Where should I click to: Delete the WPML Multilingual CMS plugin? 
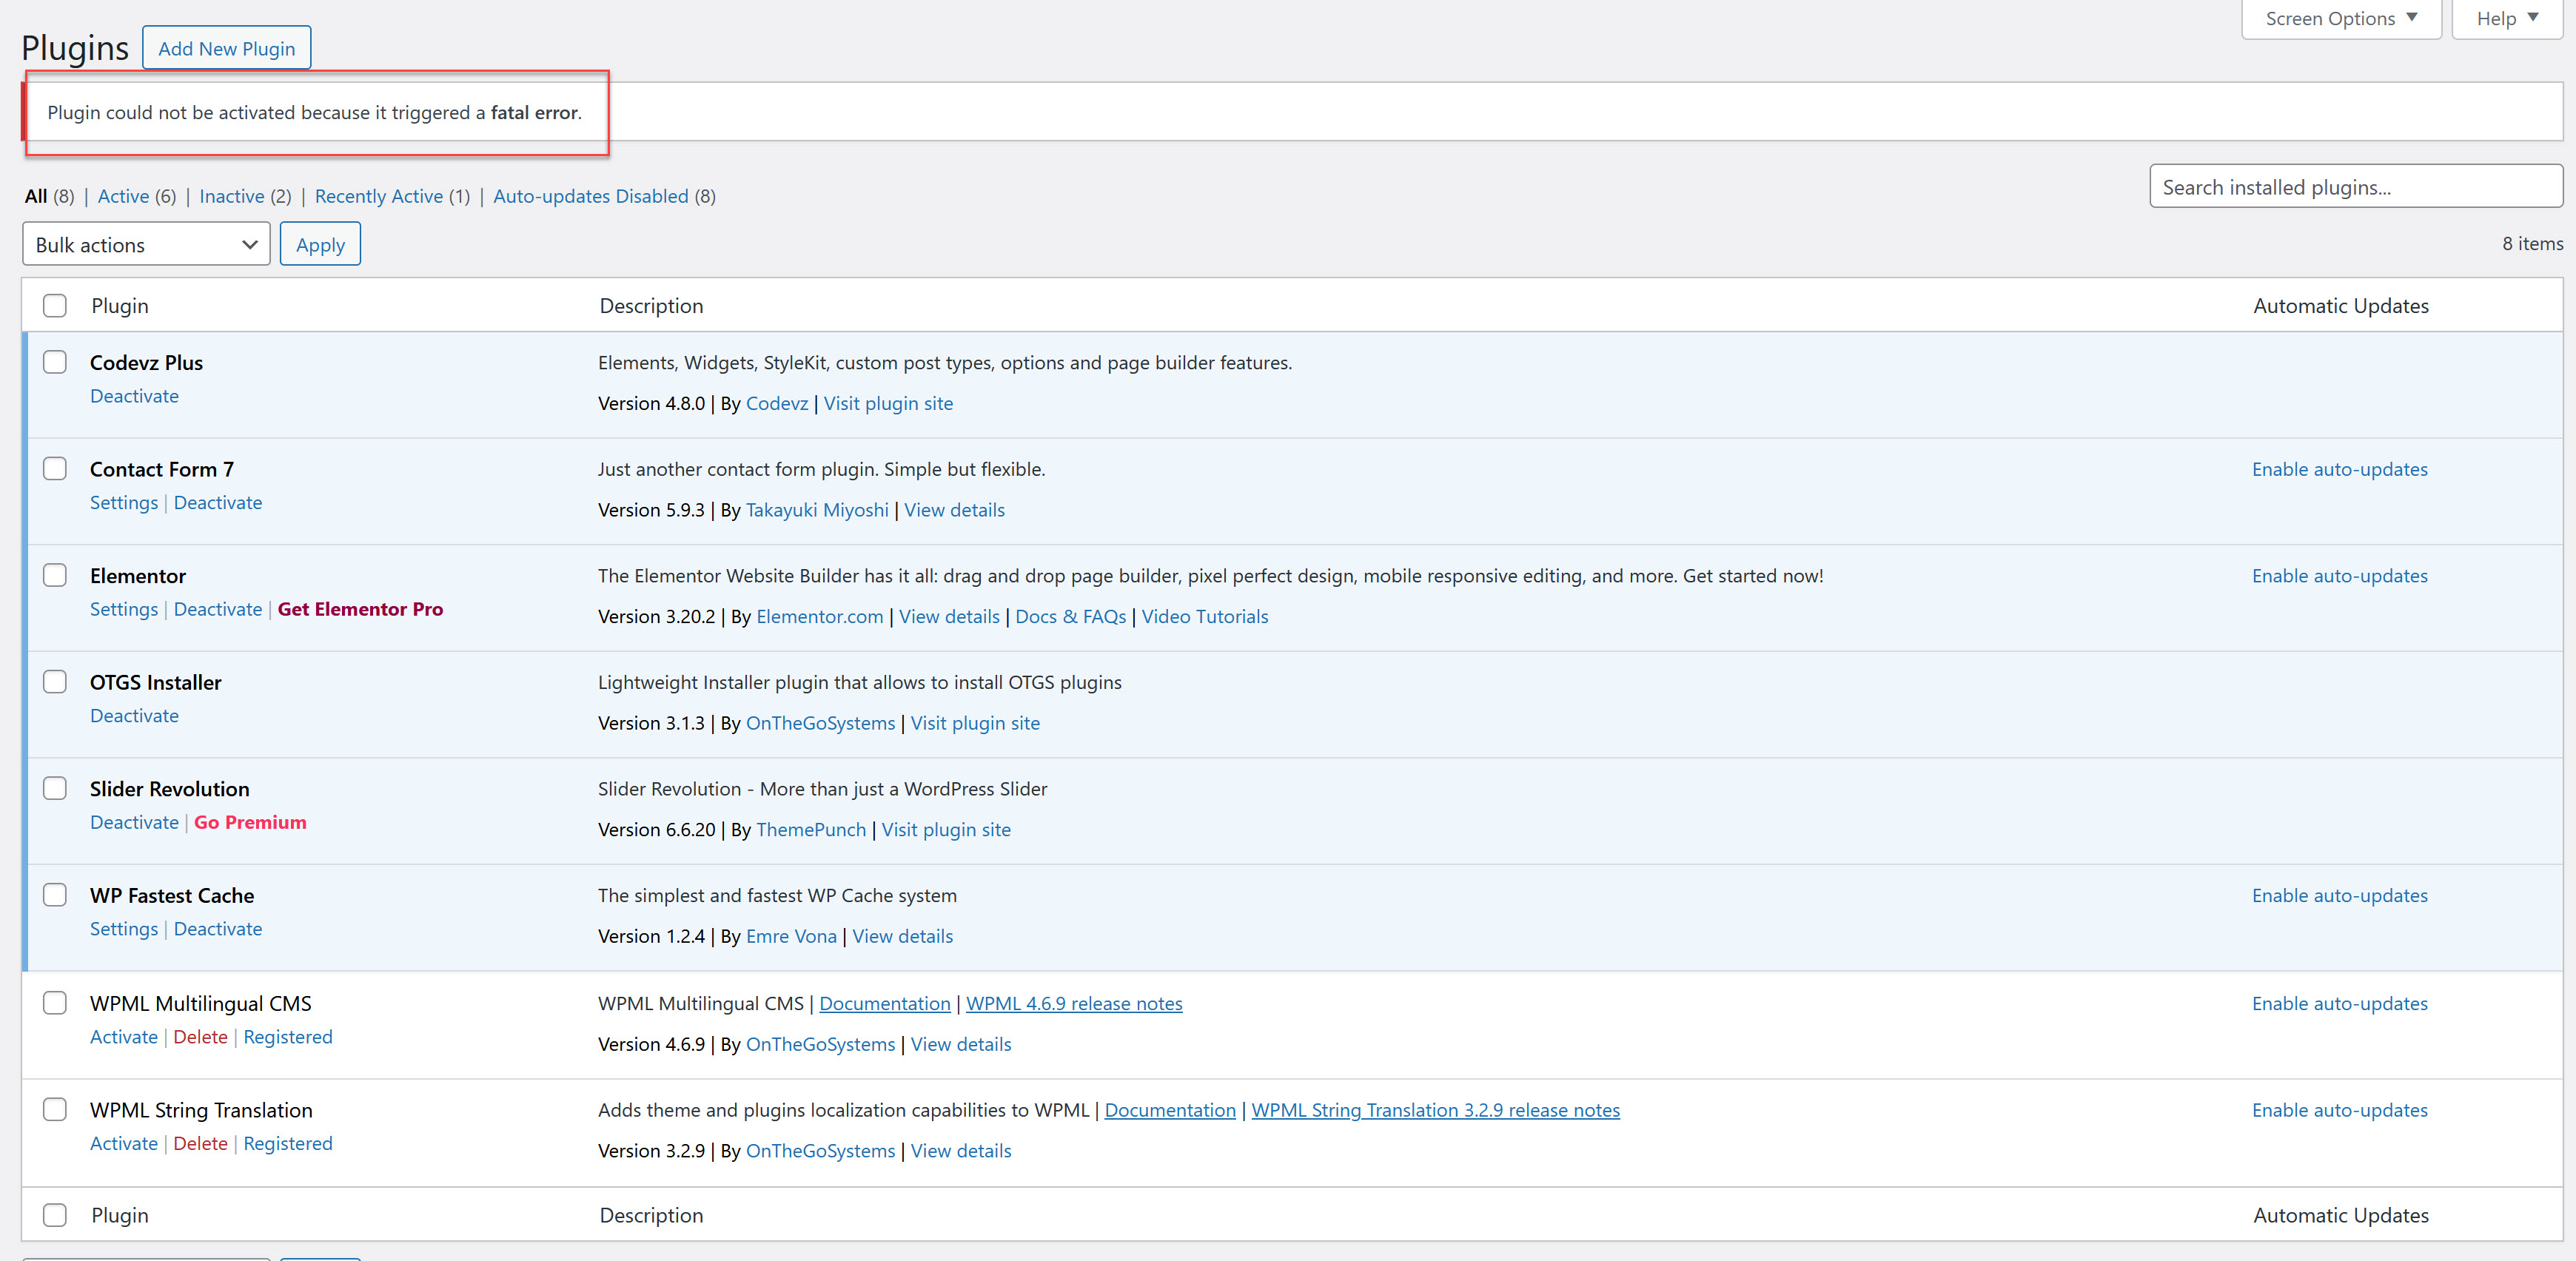pyautogui.click(x=200, y=1037)
